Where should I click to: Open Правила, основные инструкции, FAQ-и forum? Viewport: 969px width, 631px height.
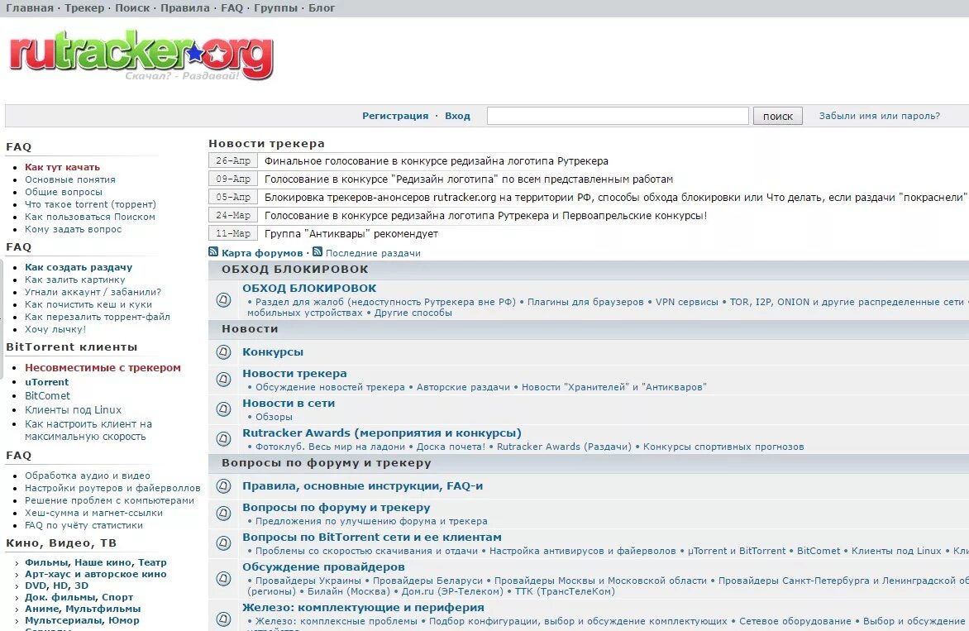[363, 485]
